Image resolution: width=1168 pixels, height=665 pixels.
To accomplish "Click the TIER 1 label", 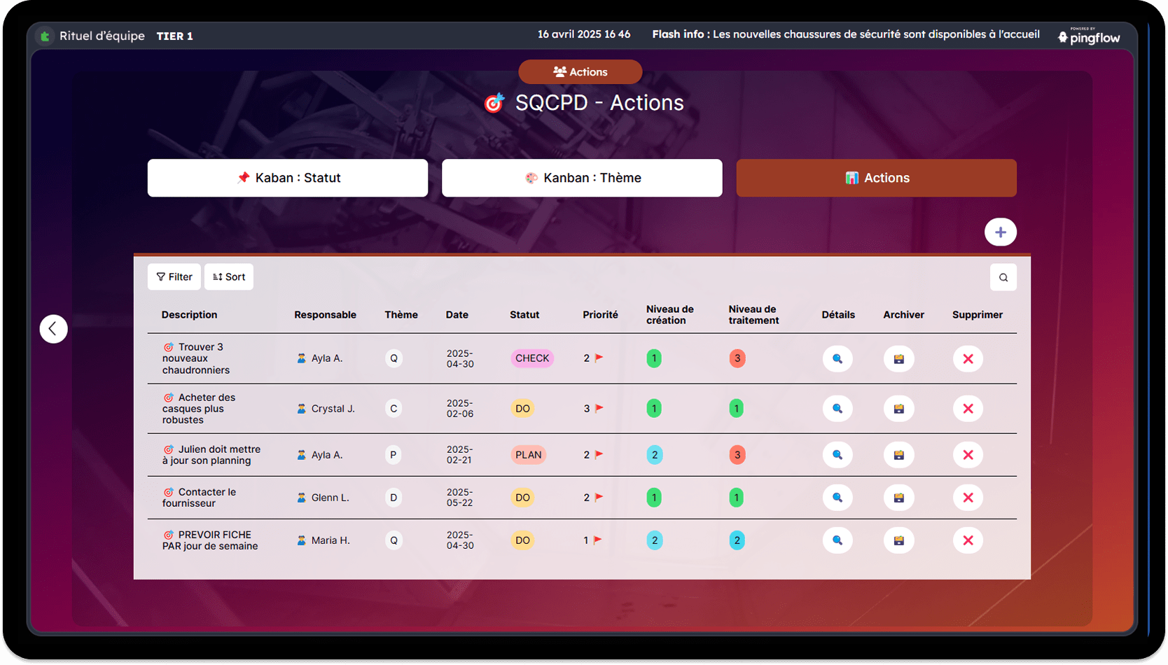I will pyautogui.click(x=174, y=36).
